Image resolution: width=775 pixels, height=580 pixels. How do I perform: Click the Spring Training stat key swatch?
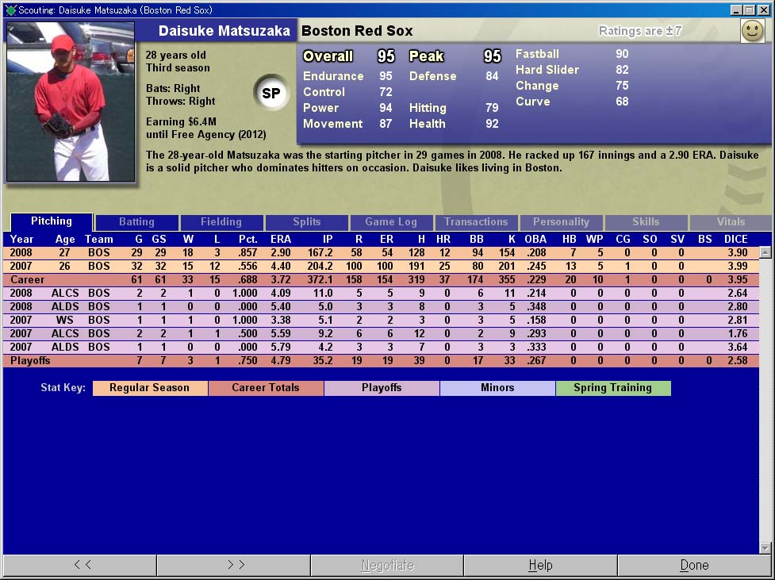[x=612, y=388]
